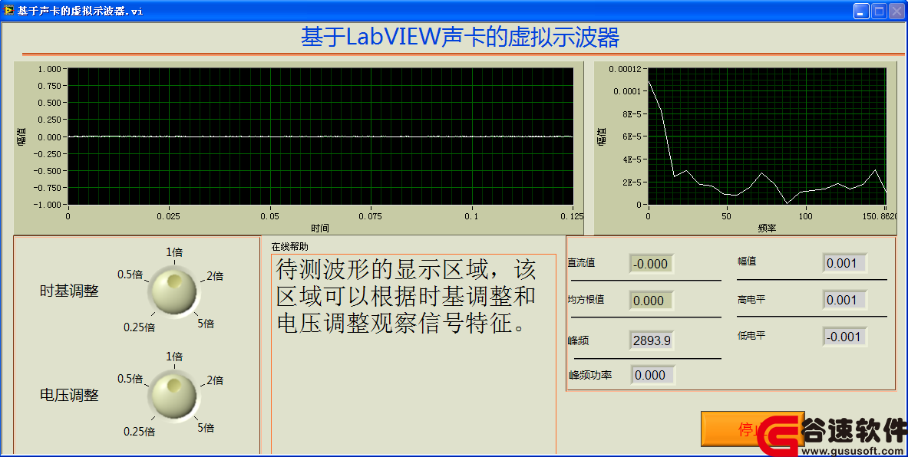Set 时基调整 knob to the 0.5倍 mark
The height and width of the screenshot is (457, 908).
(130, 275)
